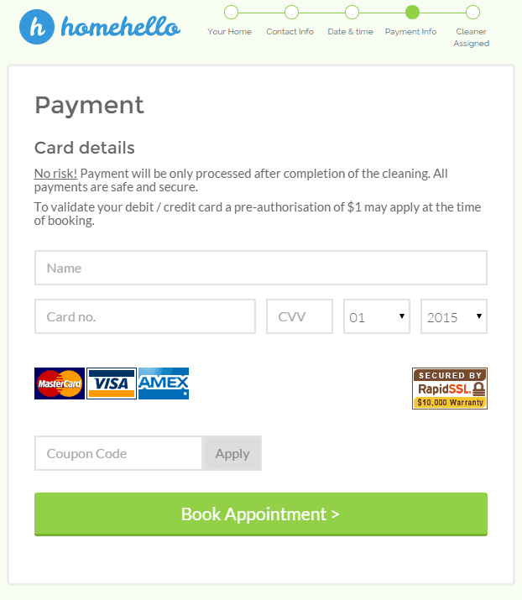522x600 pixels.
Task: Click the MasterCard card icon
Action: [x=60, y=383]
